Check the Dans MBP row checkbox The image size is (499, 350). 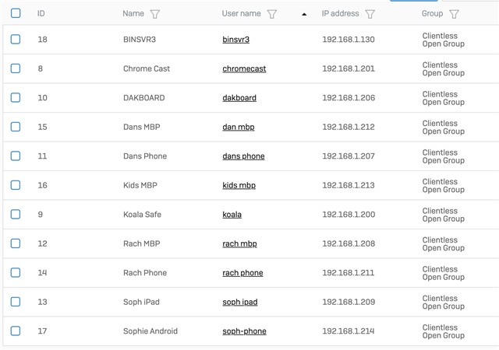click(16, 127)
